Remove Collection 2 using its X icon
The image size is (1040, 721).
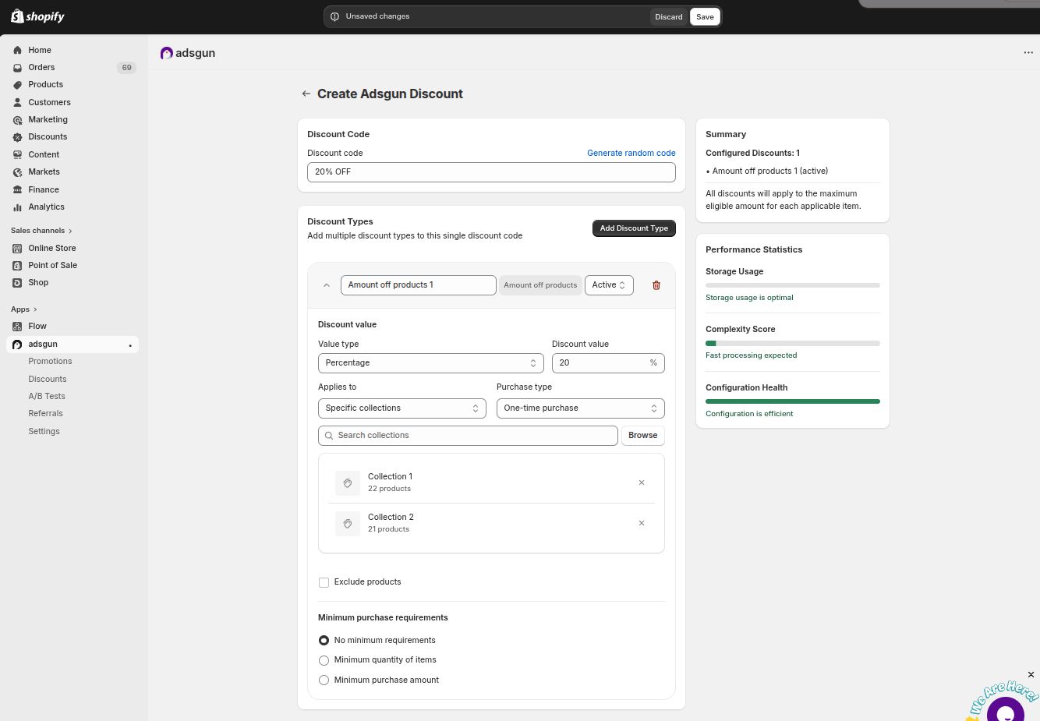tap(642, 523)
